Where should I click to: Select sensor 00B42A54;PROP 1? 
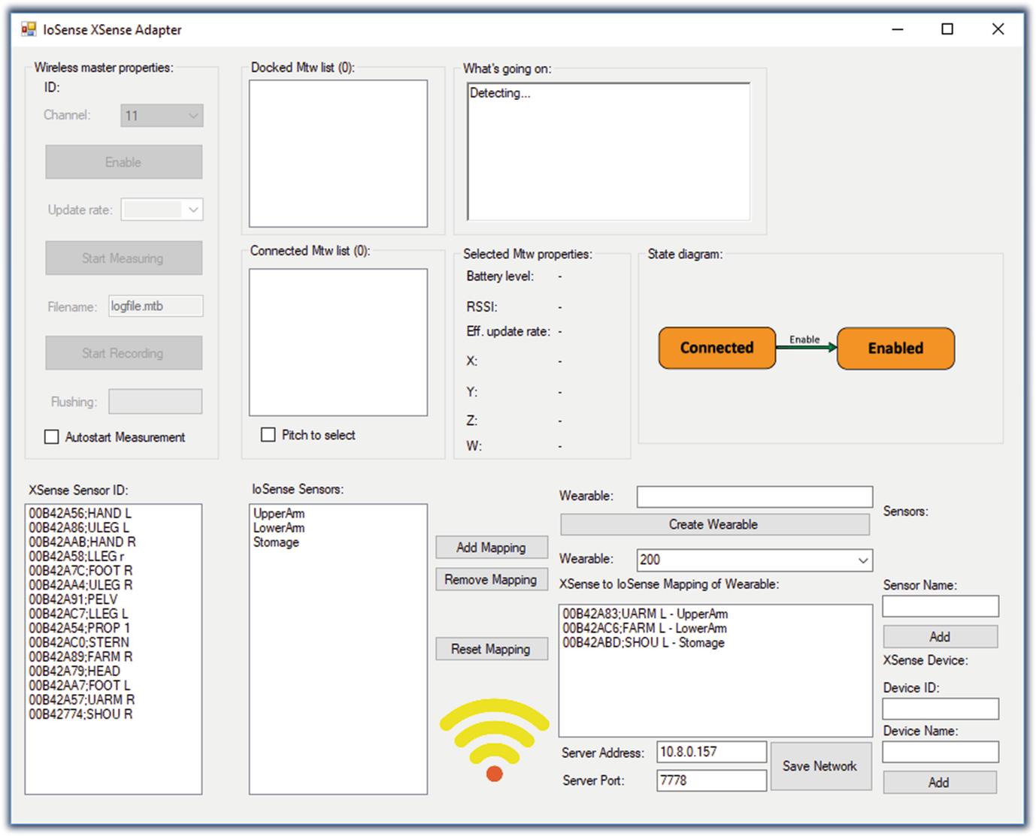pos(79,628)
